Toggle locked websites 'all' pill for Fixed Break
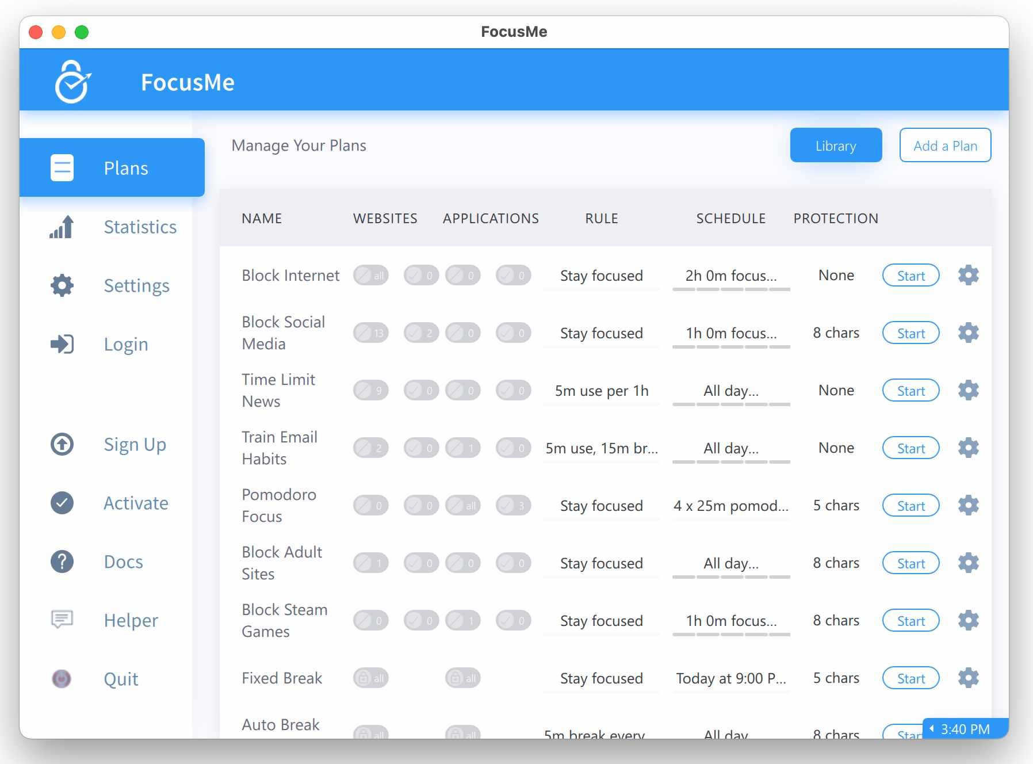 [x=371, y=678]
